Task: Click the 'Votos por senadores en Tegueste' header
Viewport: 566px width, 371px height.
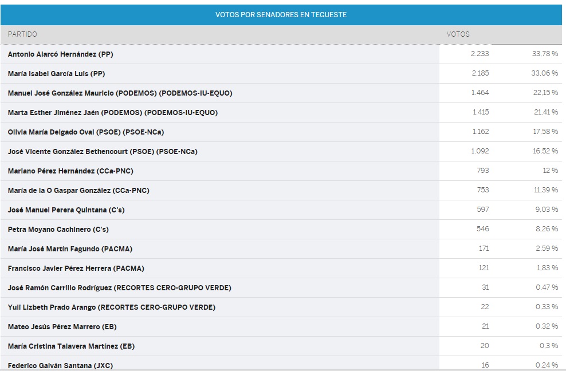Action: coord(281,14)
